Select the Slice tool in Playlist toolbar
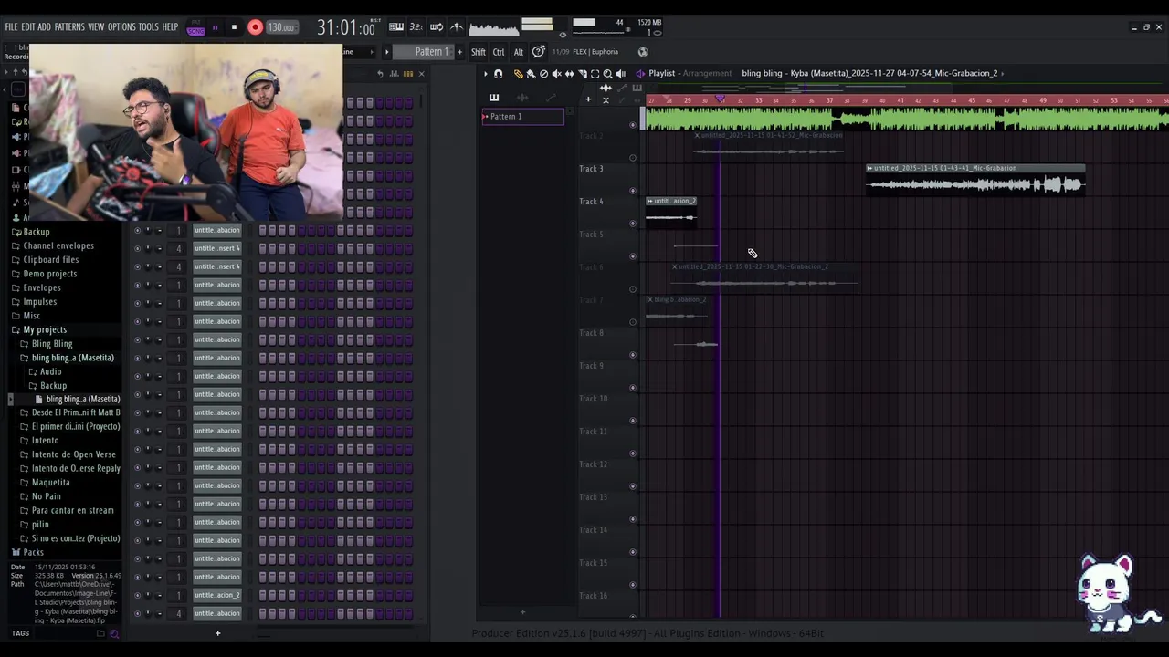This screenshot has height=657, width=1169. pyautogui.click(x=583, y=74)
